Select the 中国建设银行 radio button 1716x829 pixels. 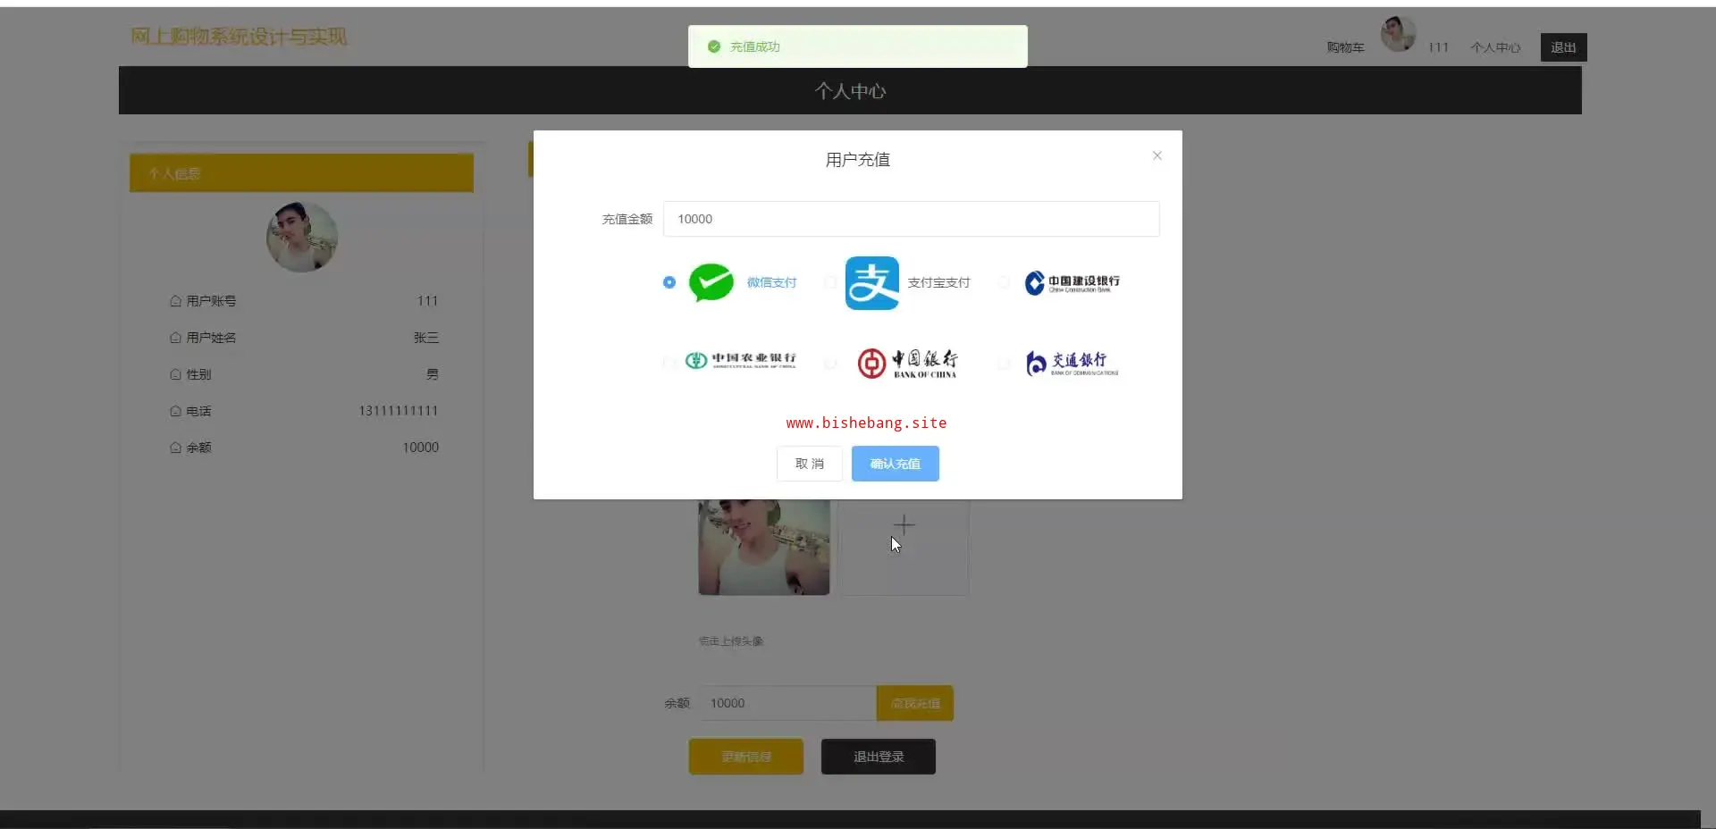click(1004, 282)
